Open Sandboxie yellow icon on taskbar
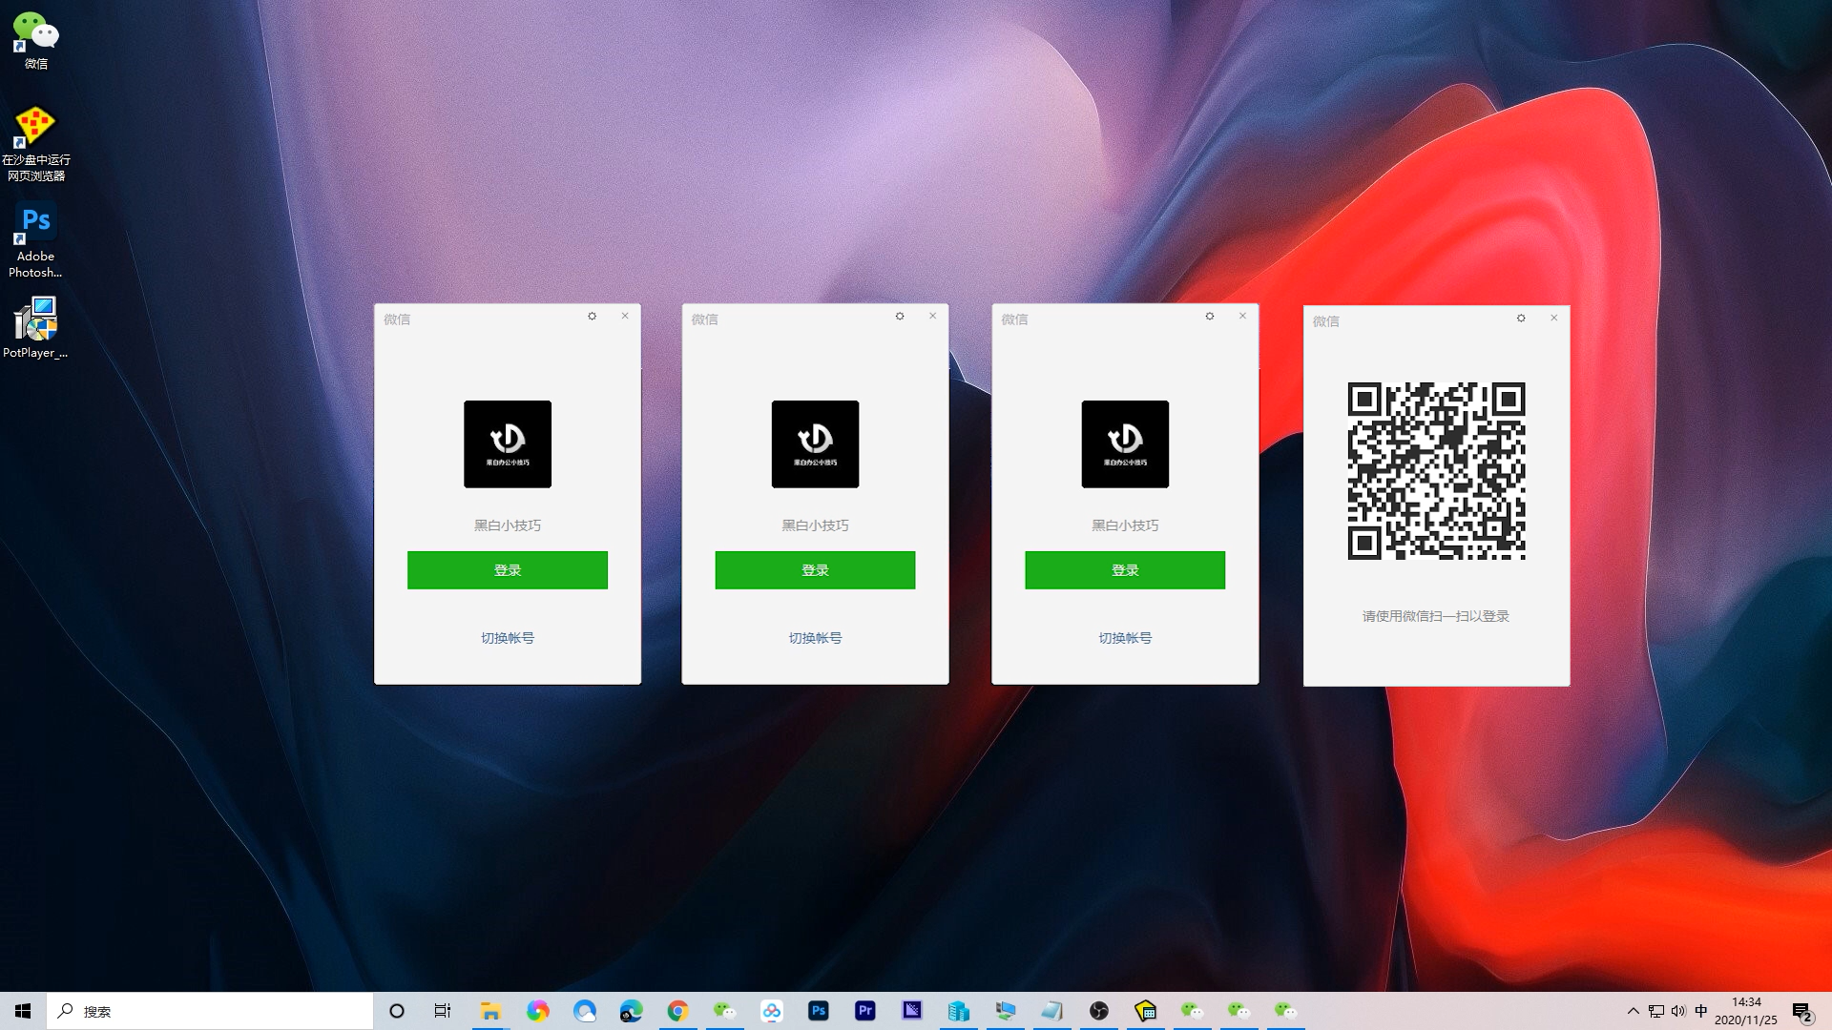 pos(1145,1011)
